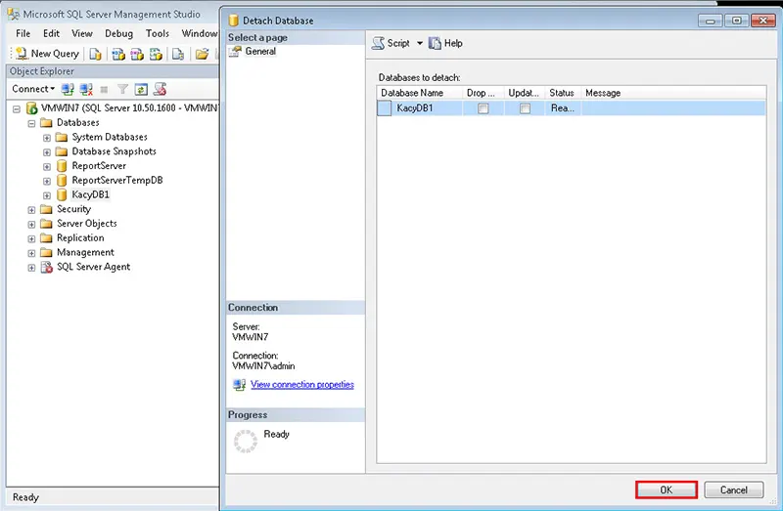
Task: Expand the Server Objects folder
Action: 31,225
